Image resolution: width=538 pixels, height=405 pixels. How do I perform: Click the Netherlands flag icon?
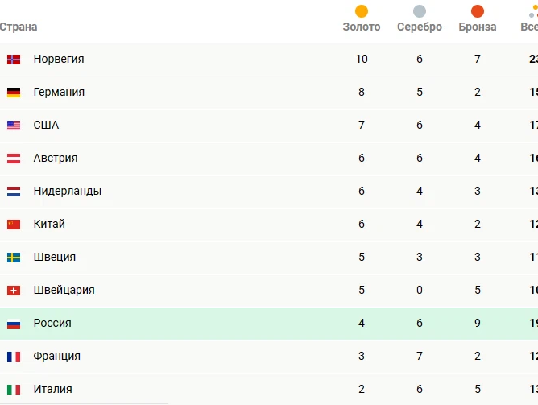coord(14,192)
